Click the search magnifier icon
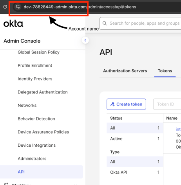Viewport: 181px width, 185px height. point(105,23)
